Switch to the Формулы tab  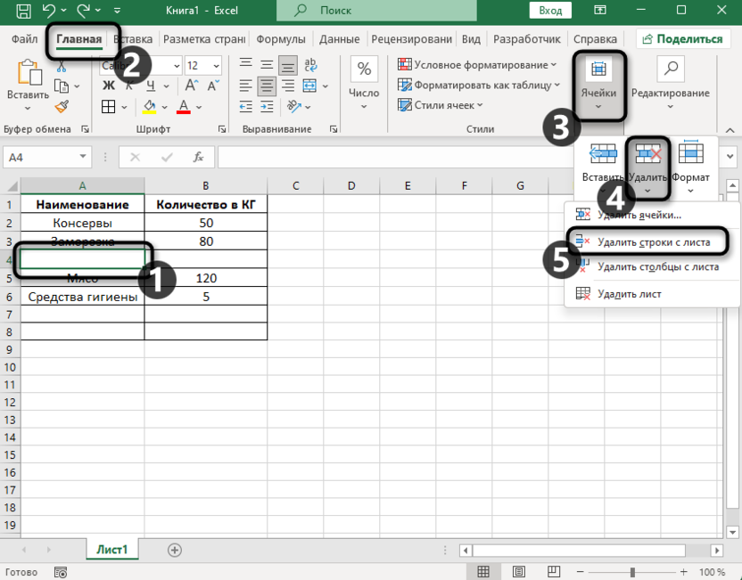(281, 39)
